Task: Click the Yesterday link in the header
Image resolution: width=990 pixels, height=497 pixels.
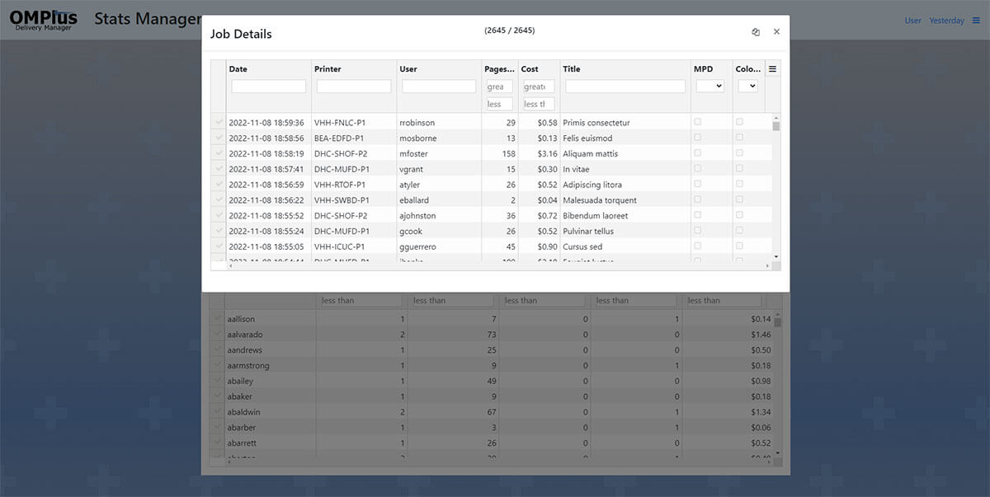Action: [x=946, y=21]
